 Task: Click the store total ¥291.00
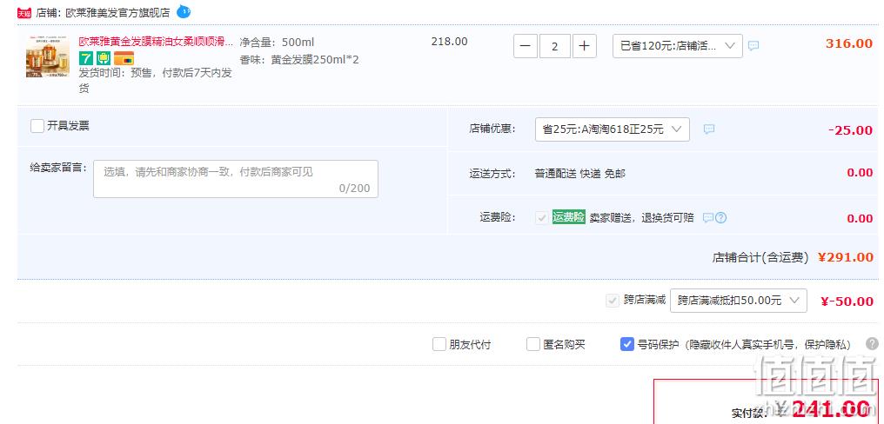[846, 257]
